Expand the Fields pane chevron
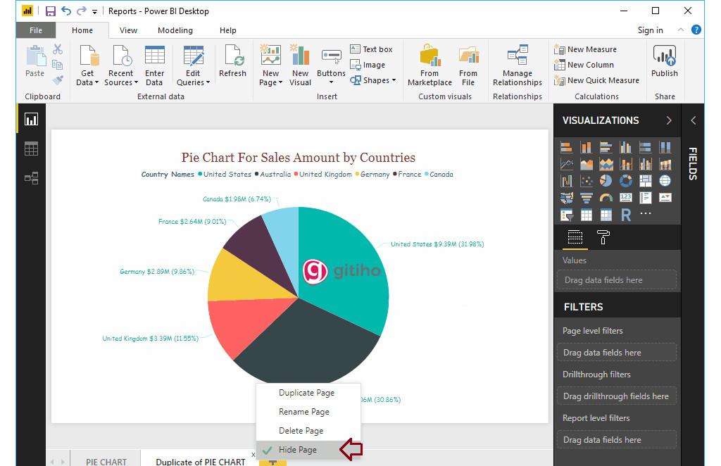The width and height of the screenshot is (721, 466). [x=693, y=120]
